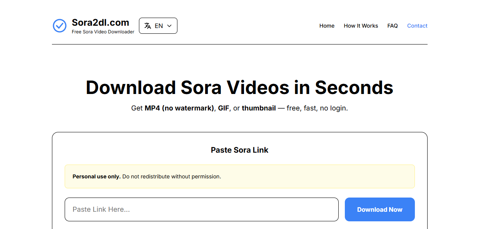
Task: Click the blue checkmark logo icon
Action: pos(60,26)
